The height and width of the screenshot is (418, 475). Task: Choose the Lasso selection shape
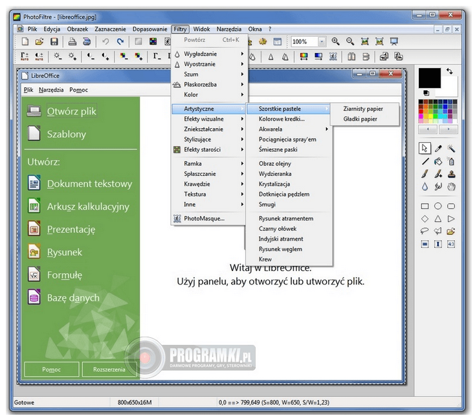pyautogui.click(x=425, y=232)
